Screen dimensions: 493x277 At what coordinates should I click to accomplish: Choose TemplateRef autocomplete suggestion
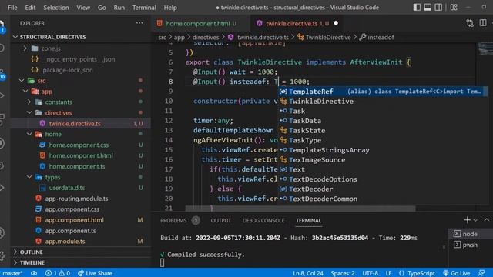tap(383, 92)
